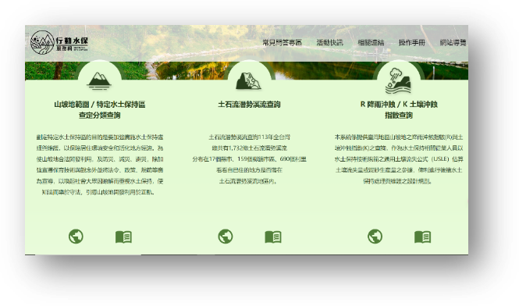This screenshot has height=306, width=519.
Task: Click the mountain icon above 山坡地範圍
Action: click(x=99, y=81)
